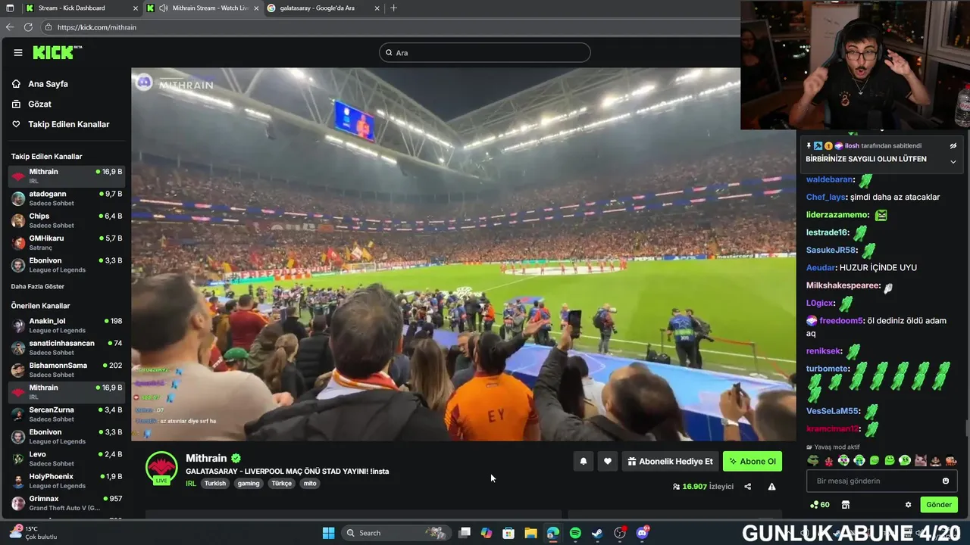The height and width of the screenshot is (545, 970).
Task: Pick the cat face quick emote
Action: point(920,460)
